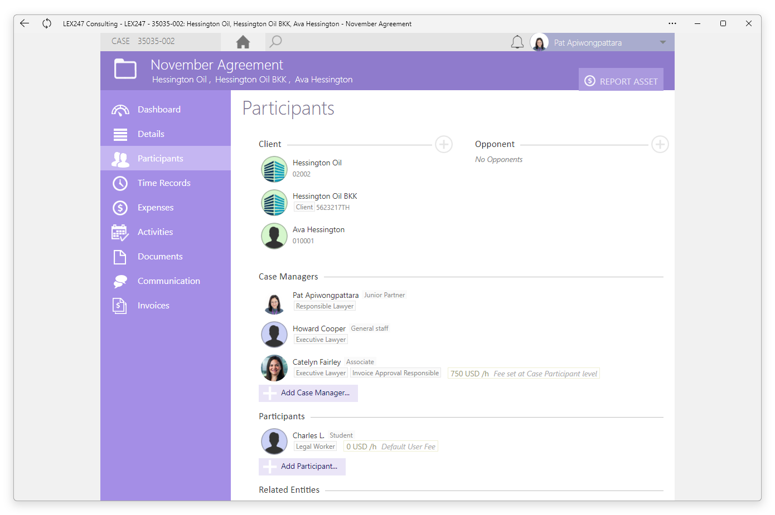Open Invoices in sidebar
This screenshot has width=775, height=515.
[166, 306]
